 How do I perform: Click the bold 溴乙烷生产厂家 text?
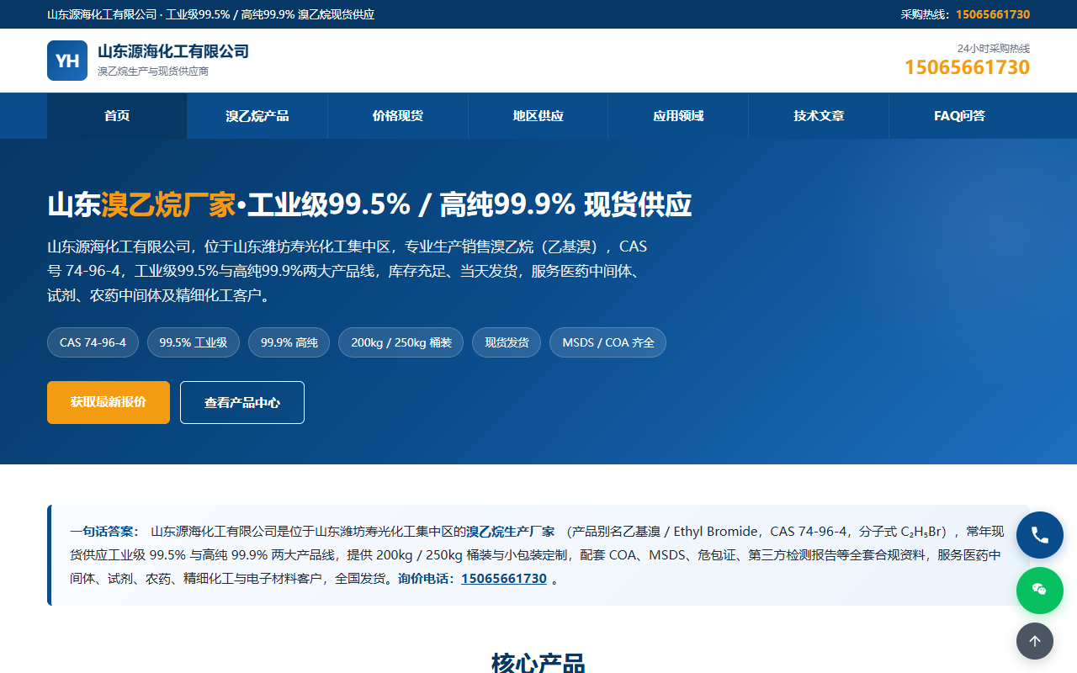[x=511, y=532]
